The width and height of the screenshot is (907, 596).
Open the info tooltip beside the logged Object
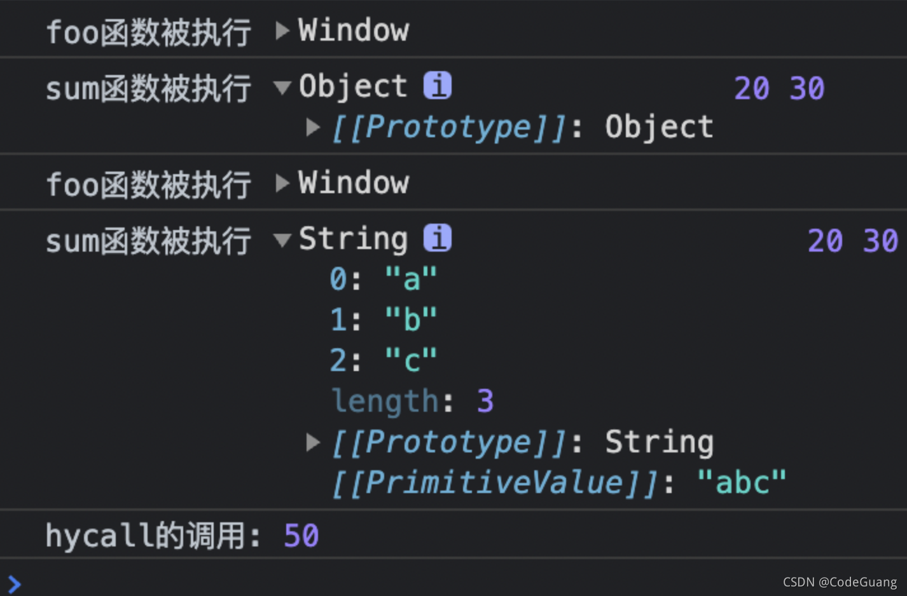pos(437,86)
